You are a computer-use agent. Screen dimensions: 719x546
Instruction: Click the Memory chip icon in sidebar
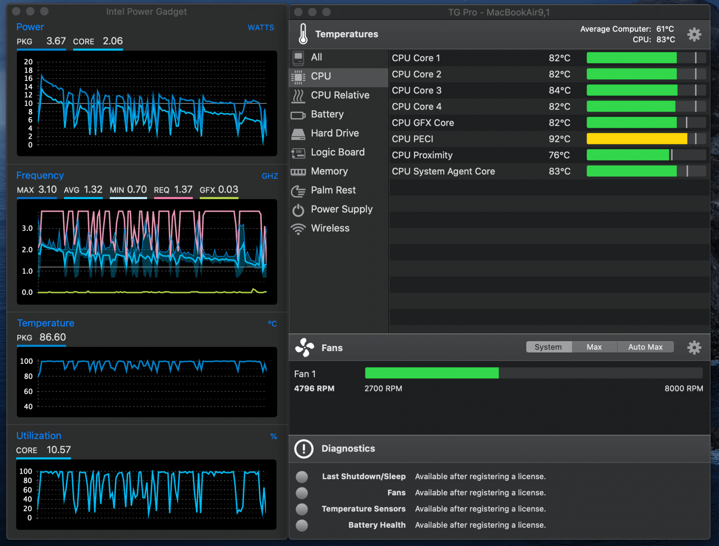[298, 172]
